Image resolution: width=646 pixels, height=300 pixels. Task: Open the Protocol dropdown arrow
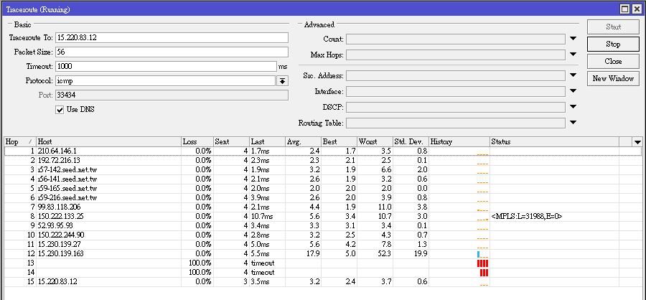tap(283, 81)
